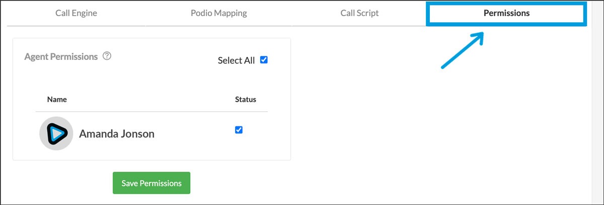The height and width of the screenshot is (205, 604).
Task: Select the Amanda Jonson name text
Action: (x=117, y=134)
